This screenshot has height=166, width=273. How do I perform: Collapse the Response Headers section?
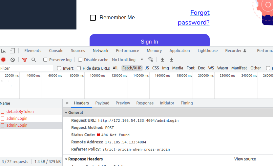66,159
